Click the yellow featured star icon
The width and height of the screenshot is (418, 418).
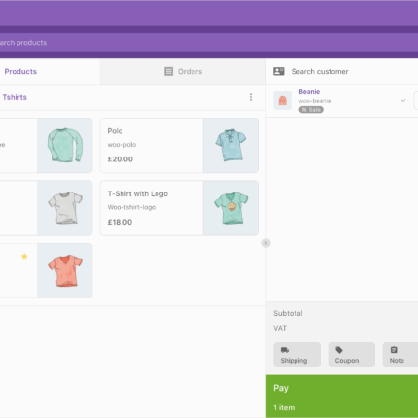point(24,257)
